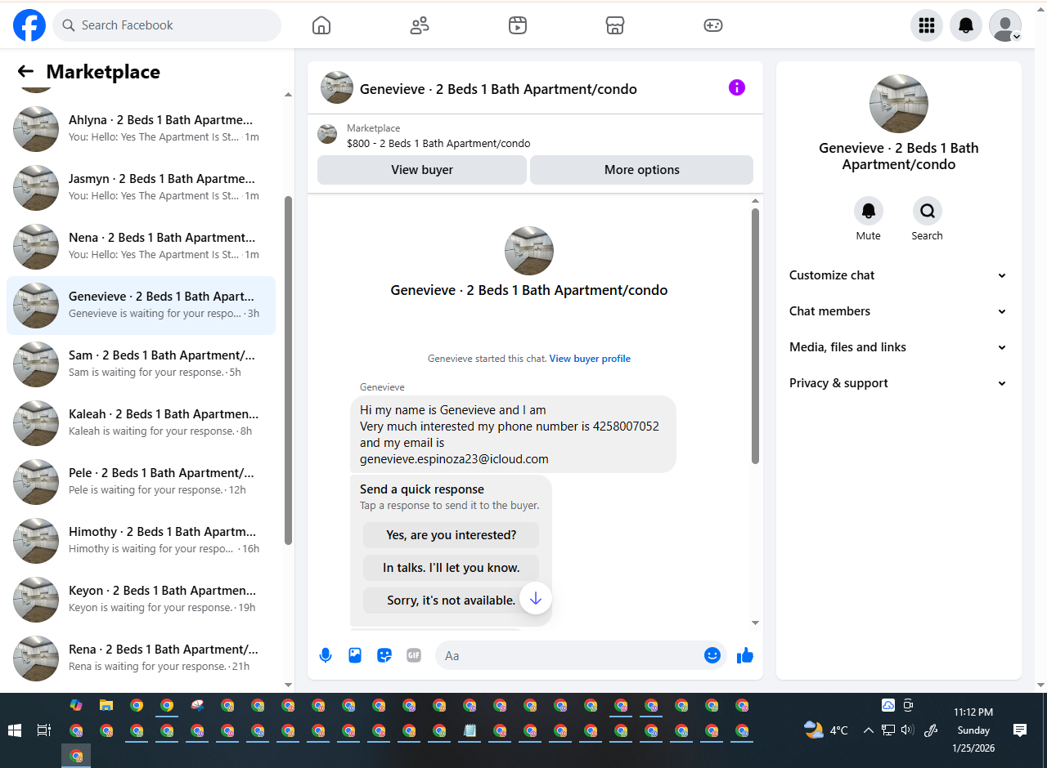Screen dimensions: 1047x768
Task: Open the Notifications bell in header
Action: [x=966, y=25]
